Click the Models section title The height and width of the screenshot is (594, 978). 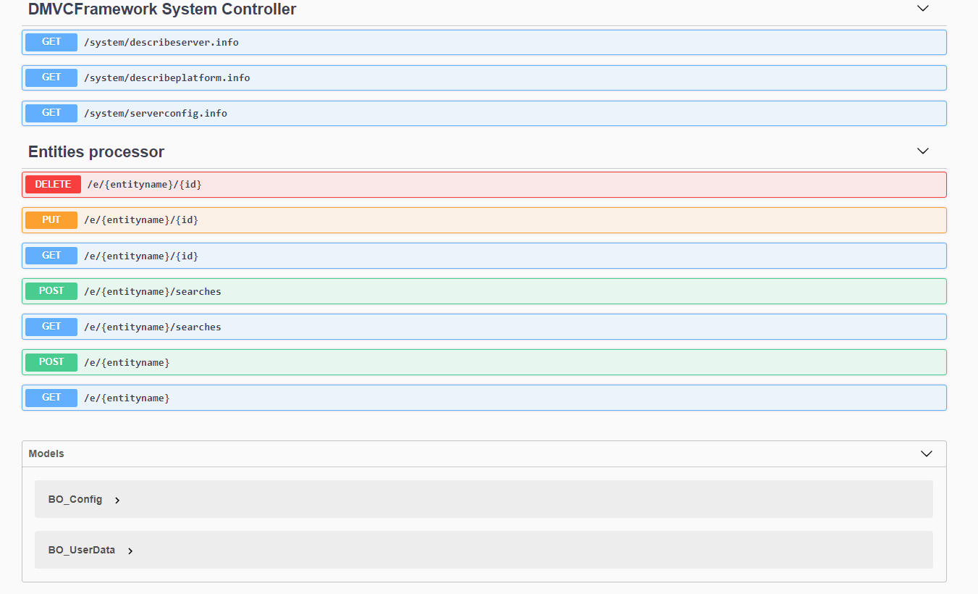pos(46,453)
